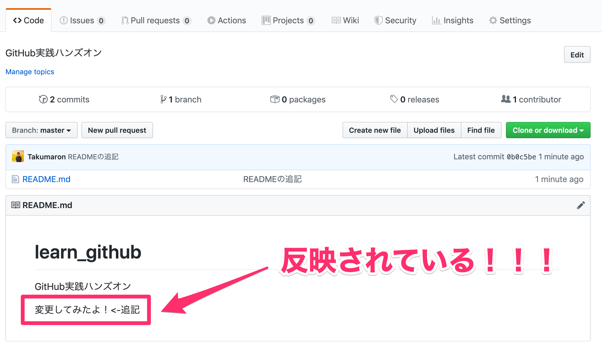Image resolution: width=602 pixels, height=362 pixels.
Task: Click the packages box icon
Action: (275, 99)
